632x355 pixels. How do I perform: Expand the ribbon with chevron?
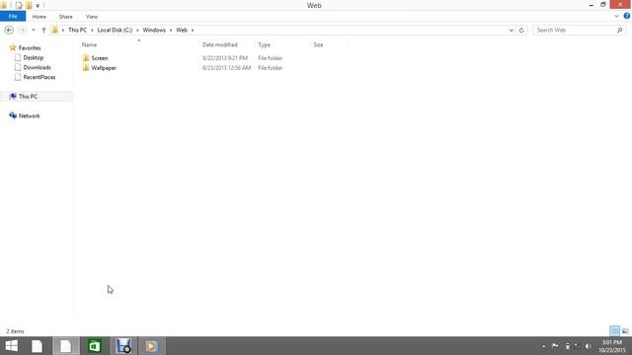pyautogui.click(x=616, y=16)
